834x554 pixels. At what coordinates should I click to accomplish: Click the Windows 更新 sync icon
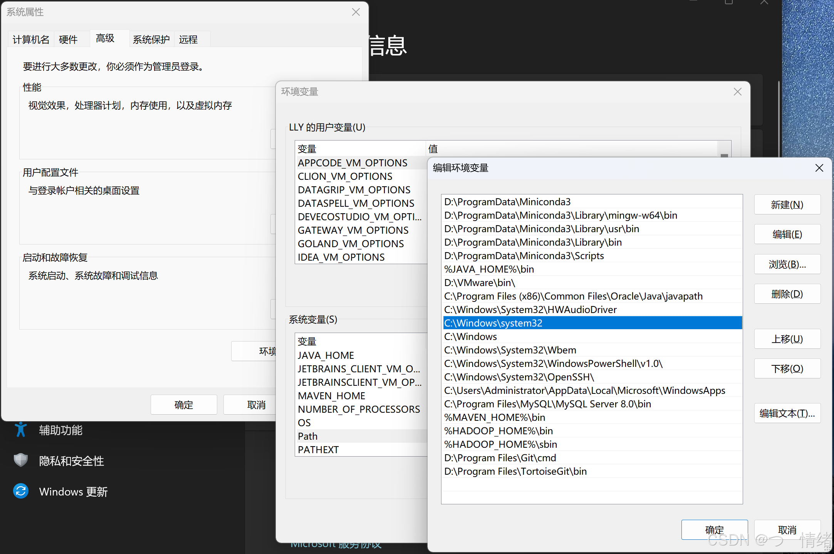tap(21, 491)
